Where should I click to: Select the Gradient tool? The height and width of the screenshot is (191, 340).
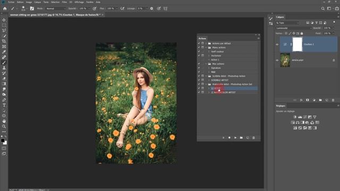coord(4,84)
